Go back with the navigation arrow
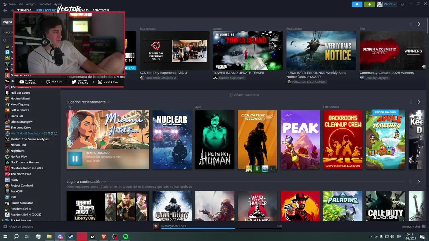 (x=5, y=10)
